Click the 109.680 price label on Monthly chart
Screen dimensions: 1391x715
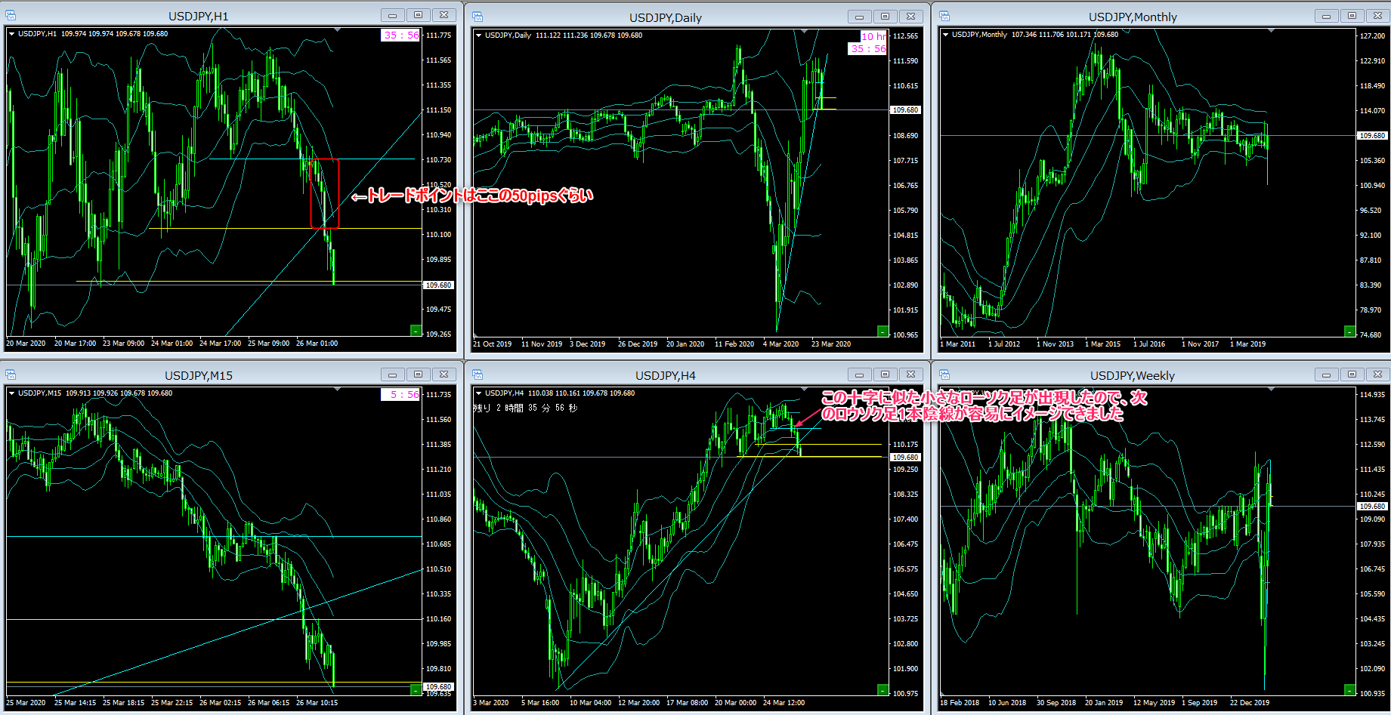tap(1372, 136)
